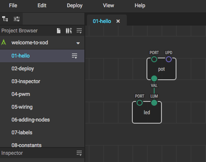The image size is (206, 162).
Task: Click the add library icon
Action: point(69,31)
